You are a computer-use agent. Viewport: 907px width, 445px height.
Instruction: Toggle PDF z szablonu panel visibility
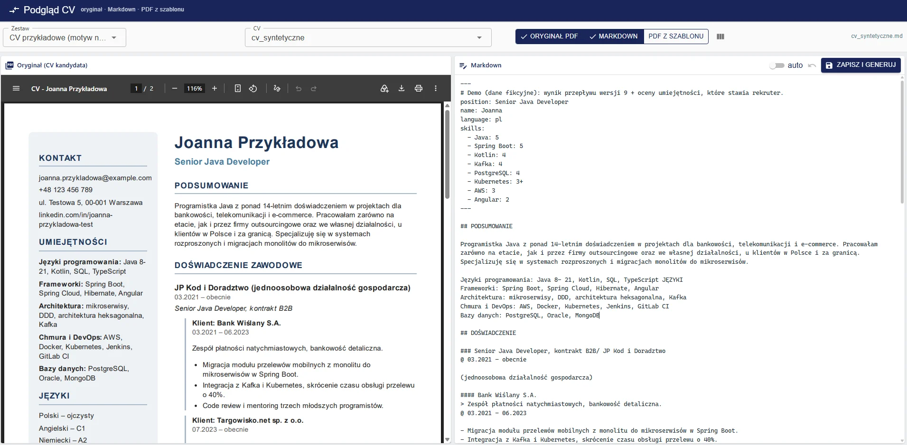pyautogui.click(x=676, y=37)
